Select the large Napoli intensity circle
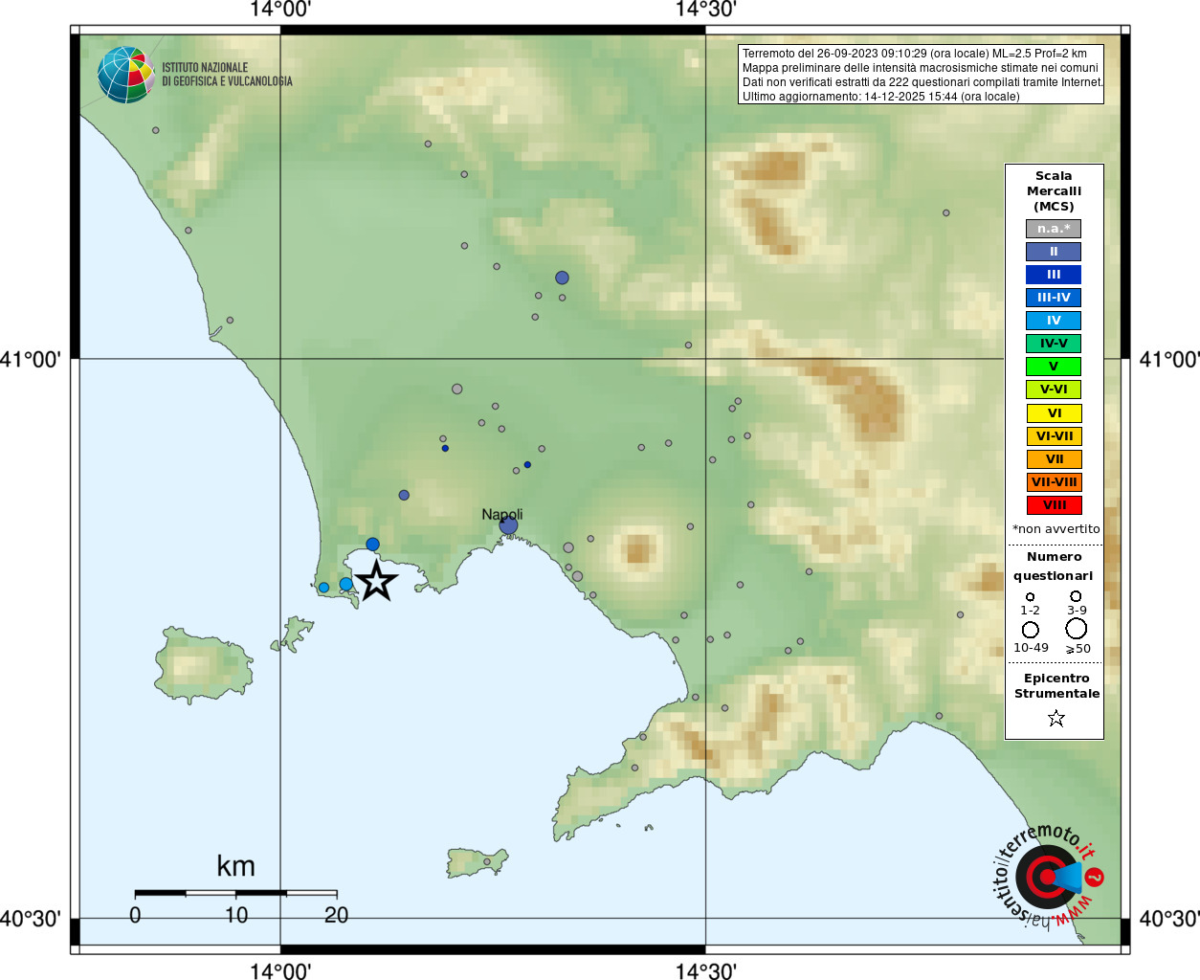The height and width of the screenshot is (980, 1200). (508, 525)
